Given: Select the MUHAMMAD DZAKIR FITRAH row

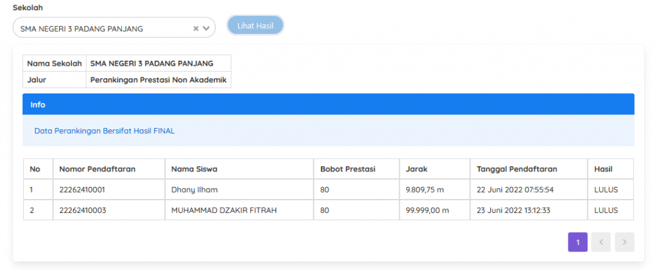Looking at the screenshot, I should 224,210.
